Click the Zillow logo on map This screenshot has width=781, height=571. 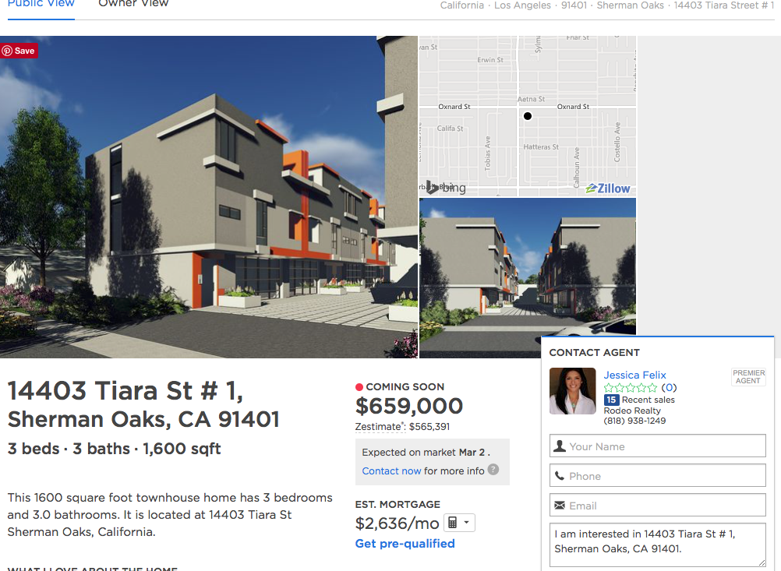608,189
